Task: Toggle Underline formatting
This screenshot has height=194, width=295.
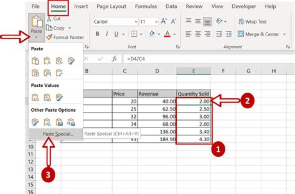Action: click(x=116, y=34)
